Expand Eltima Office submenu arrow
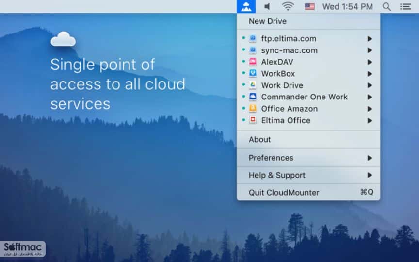Image resolution: width=419 pixels, height=262 pixels. 370,121
